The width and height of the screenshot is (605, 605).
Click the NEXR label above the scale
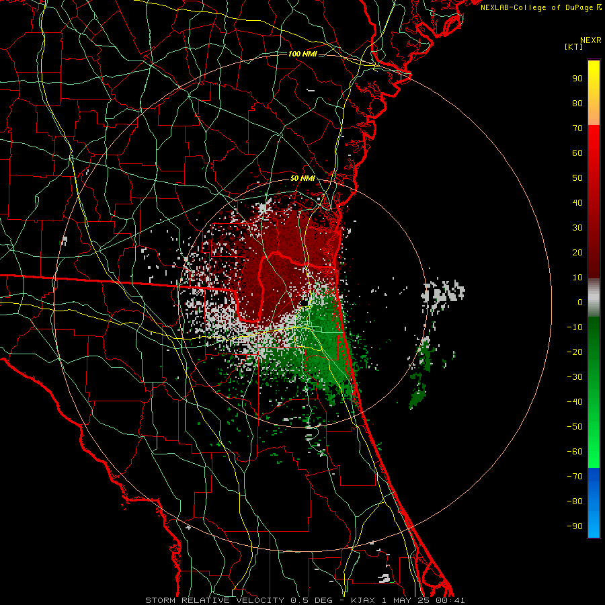(x=590, y=40)
